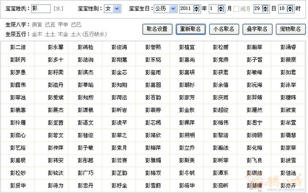Select the name 彭飞良

255,160
